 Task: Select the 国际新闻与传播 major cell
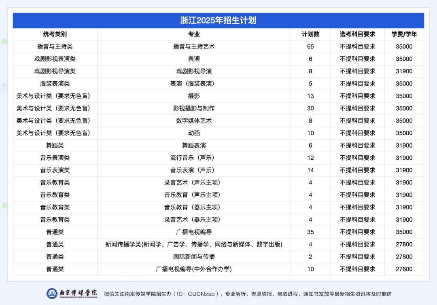click(x=194, y=257)
